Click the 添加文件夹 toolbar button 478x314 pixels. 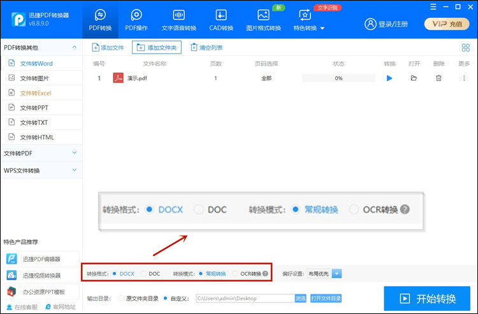point(157,48)
